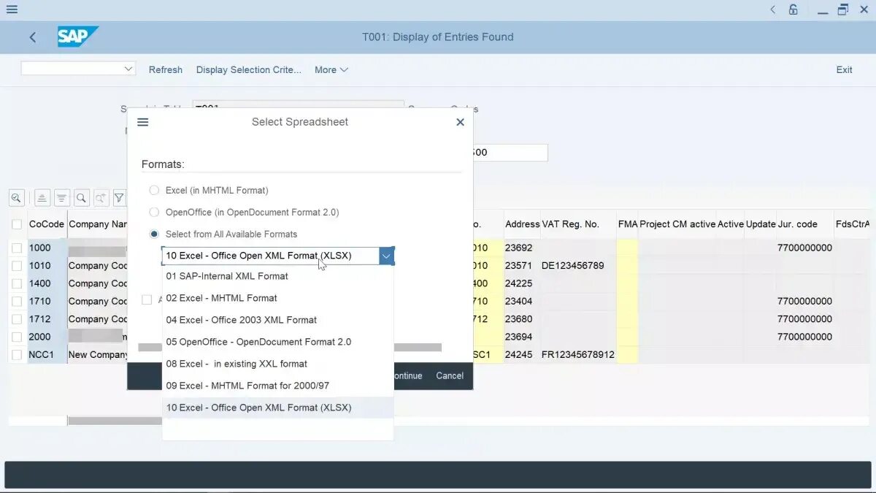Click the Sort Descending icon
Screen dimensions: 876x493
point(62,197)
